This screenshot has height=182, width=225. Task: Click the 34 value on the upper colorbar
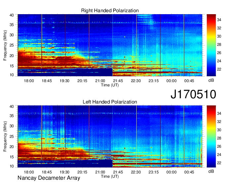(x=219, y=20)
